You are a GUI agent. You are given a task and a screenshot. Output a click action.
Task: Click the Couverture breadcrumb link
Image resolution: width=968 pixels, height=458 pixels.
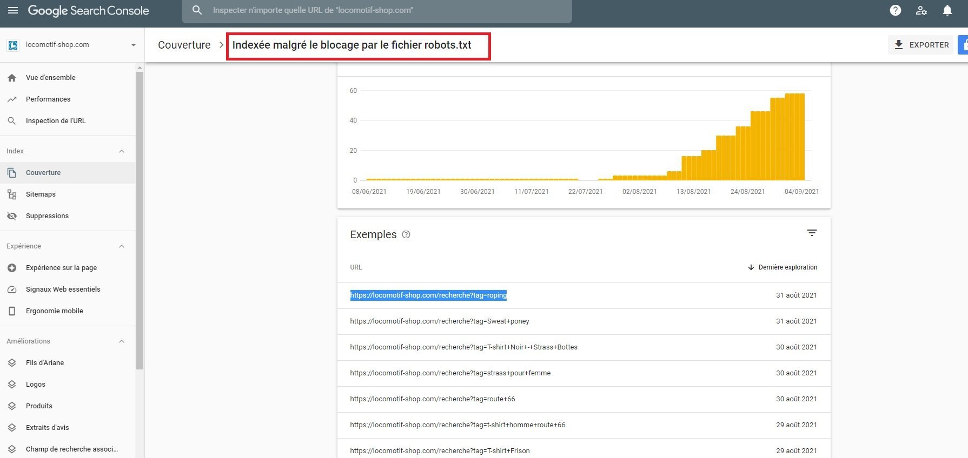184,45
